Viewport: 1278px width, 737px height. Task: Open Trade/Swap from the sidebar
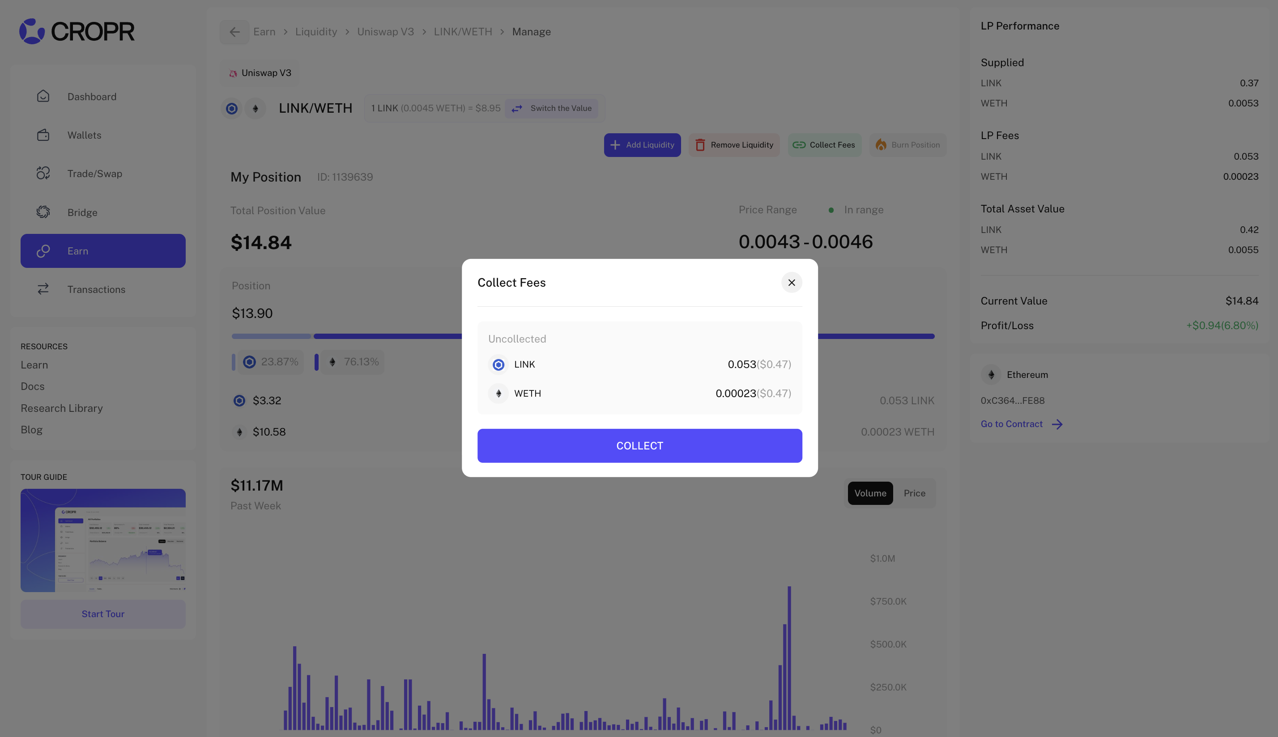pos(103,174)
